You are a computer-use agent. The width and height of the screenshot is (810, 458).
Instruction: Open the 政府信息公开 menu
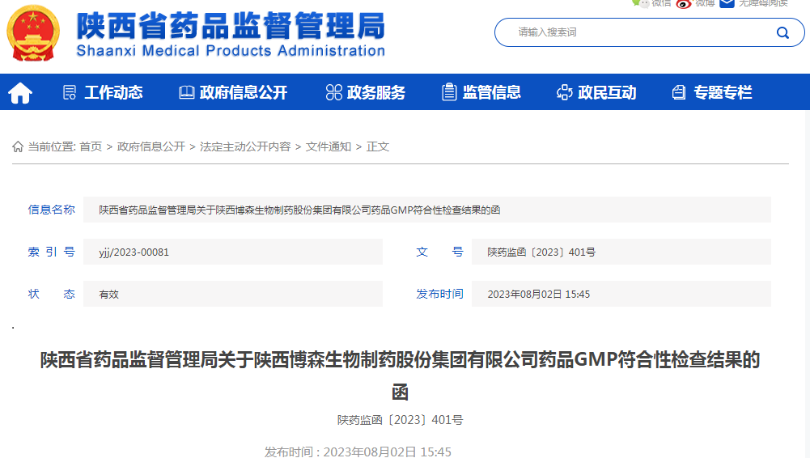point(244,92)
